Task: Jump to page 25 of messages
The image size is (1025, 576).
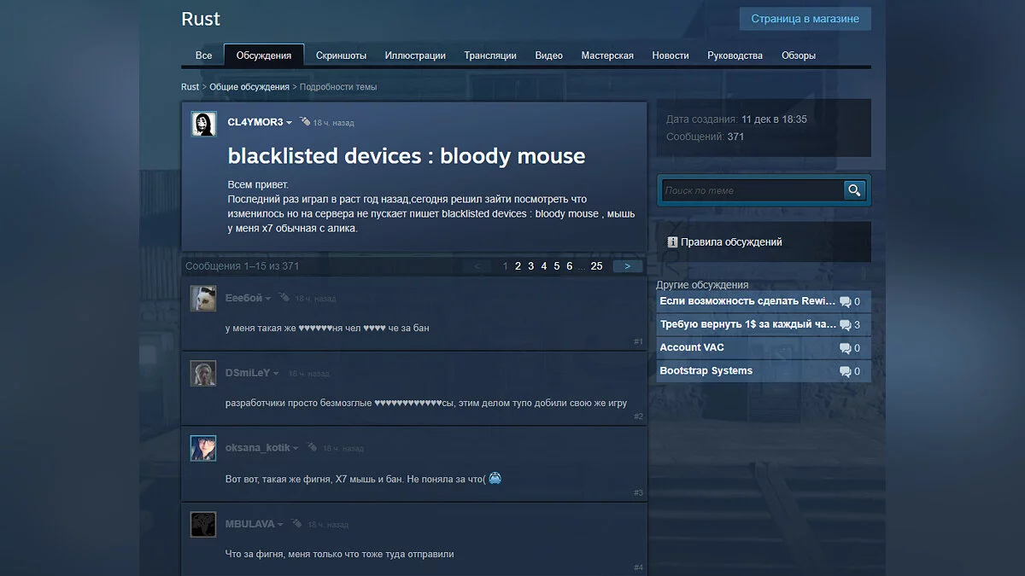Action: pyautogui.click(x=596, y=266)
